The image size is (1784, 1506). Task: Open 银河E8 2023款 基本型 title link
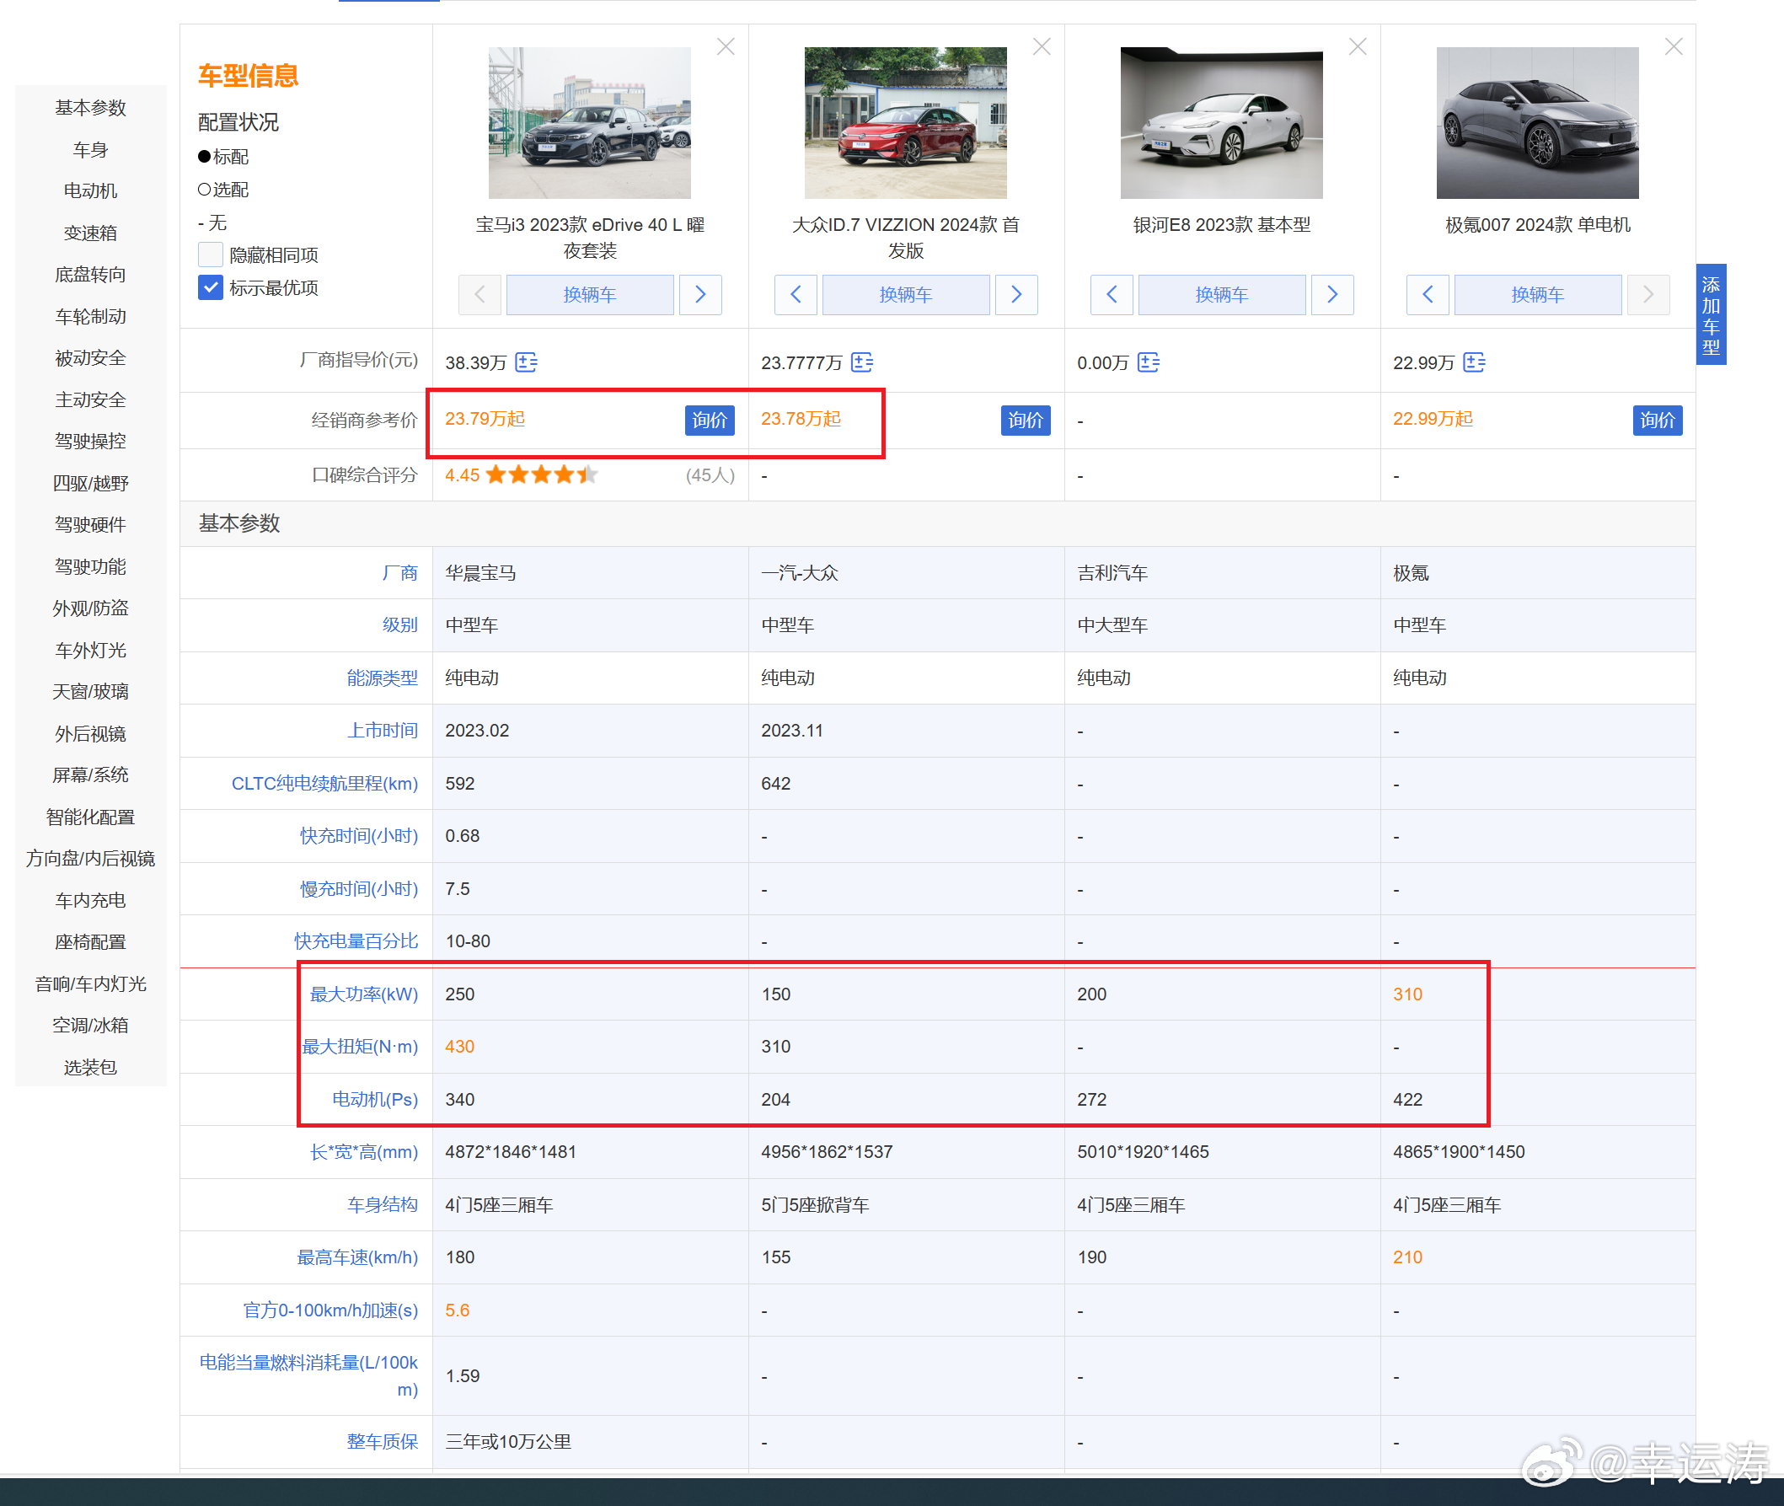pyautogui.click(x=1221, y=224)
